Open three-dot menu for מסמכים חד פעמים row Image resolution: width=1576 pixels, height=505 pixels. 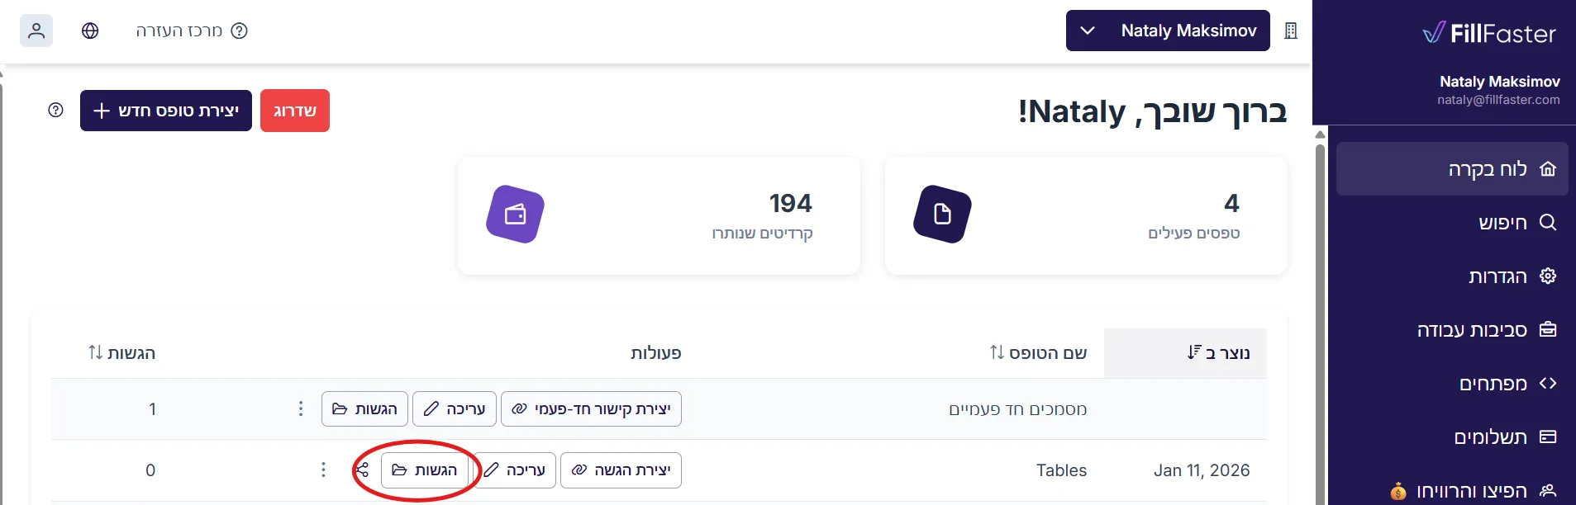(x=301, y=408)
